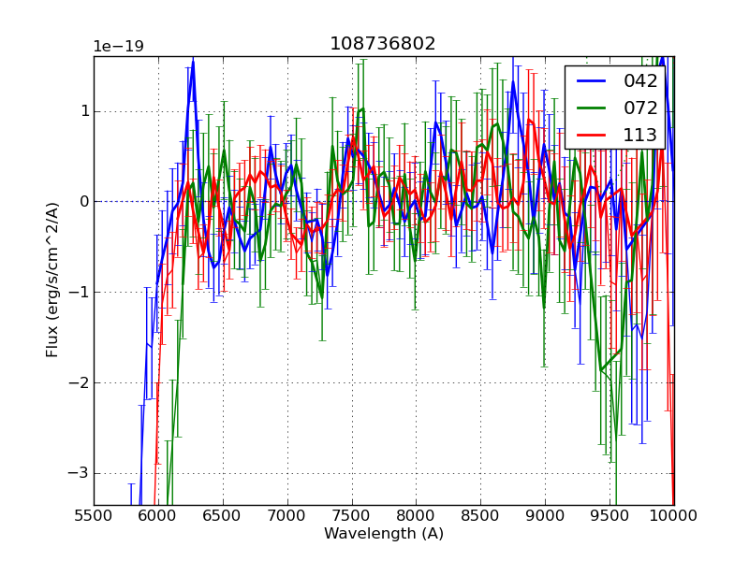This screenshot has height=561, width=749.
Task: Click the 9000 x-axis tick label
Action: (545, 515)
